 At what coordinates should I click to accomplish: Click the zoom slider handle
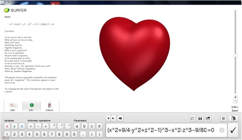pos(235,56)
